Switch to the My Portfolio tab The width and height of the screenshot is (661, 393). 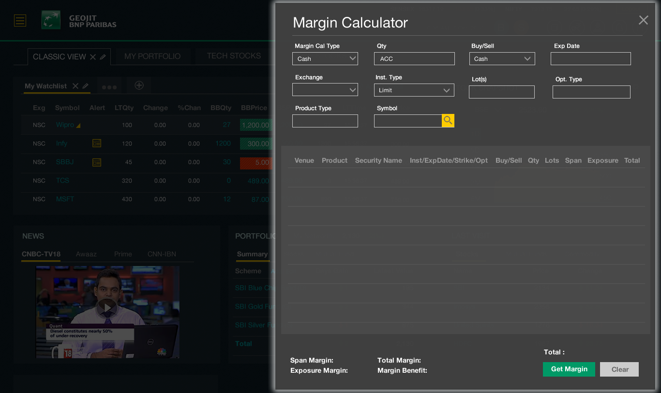(152, 56)
